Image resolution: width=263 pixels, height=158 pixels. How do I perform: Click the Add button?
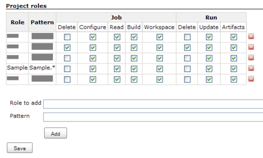(56, 133)
